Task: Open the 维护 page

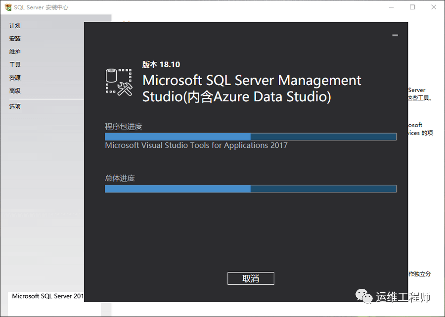Action: [15, 51]
